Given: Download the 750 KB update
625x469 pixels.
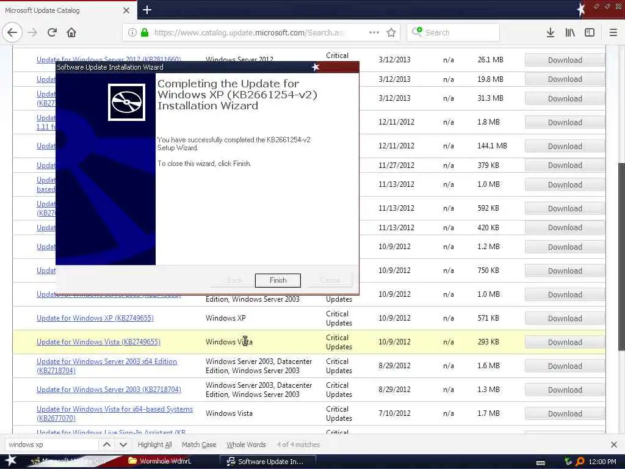Looking at the screenshot, I should pos(565,271).
